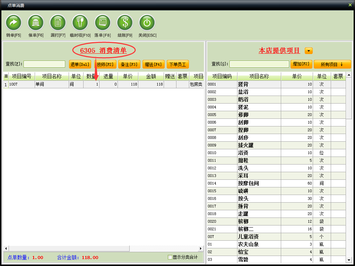Select the 单间 order row
The width and height of the screenshot is (355, 266).
[103, 84]
